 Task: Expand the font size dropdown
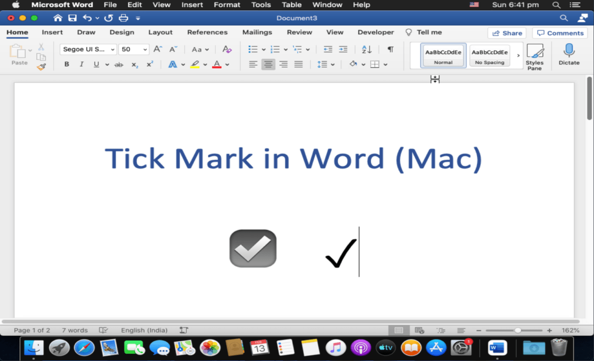(145, 49)
